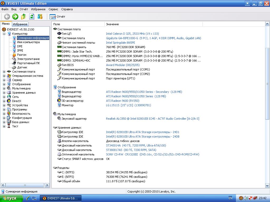Expand the Операционная система tree node

4,76
